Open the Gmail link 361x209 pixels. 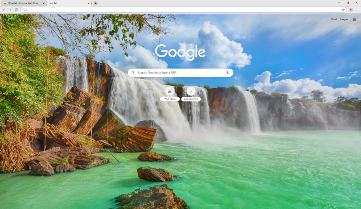tap(334, 19)
